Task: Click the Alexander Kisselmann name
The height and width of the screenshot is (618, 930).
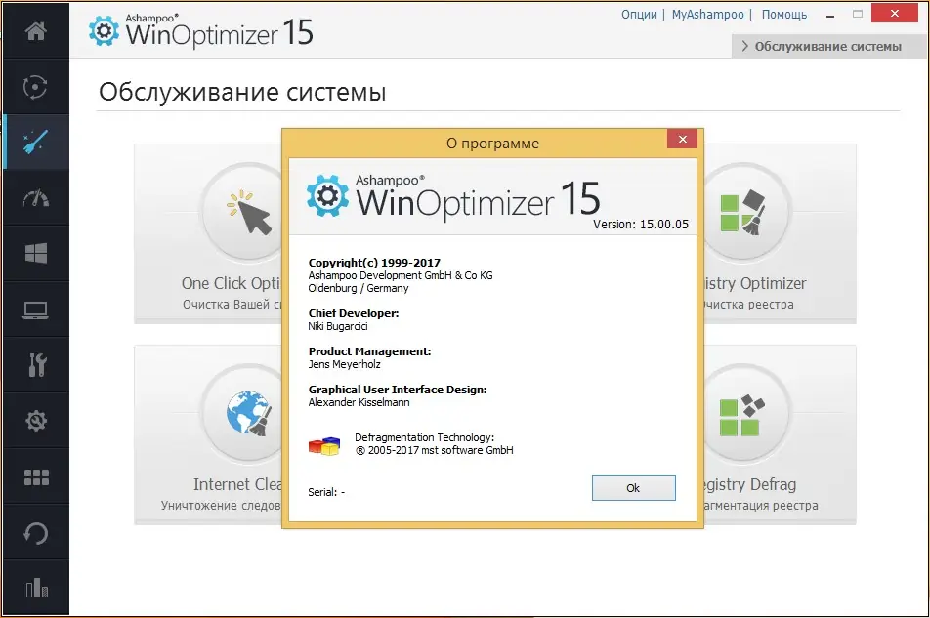Action: coord(359,402)
